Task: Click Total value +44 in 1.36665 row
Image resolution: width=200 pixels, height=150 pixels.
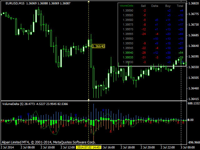Action: [x=181, y=34]
